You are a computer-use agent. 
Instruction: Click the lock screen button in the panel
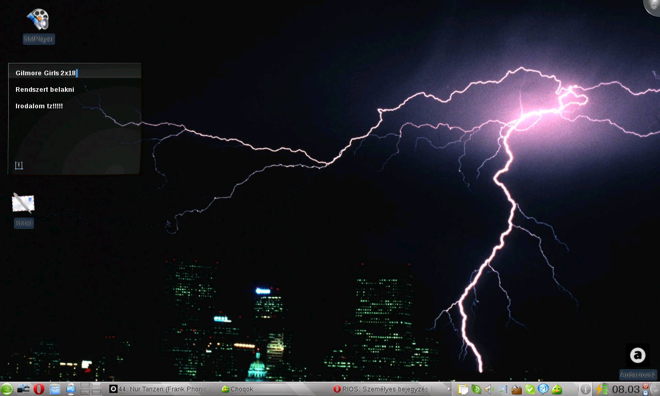point(645,393)
